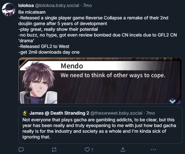The image size is (185, 154).
Task: Open lolokoa's profile avatar
Action: (x=9, y=10)
